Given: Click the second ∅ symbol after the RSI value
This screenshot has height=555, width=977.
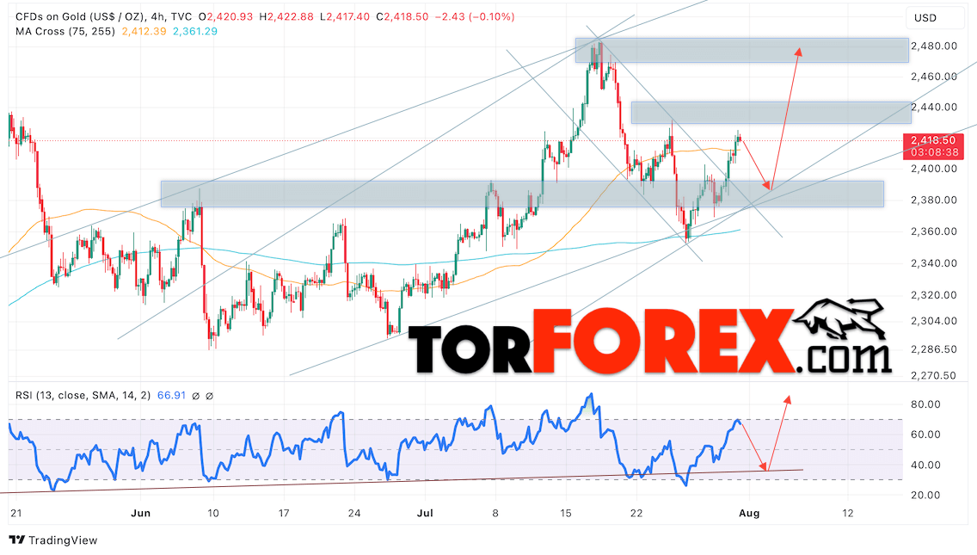Looking at the screenshot, I should 209,395.
